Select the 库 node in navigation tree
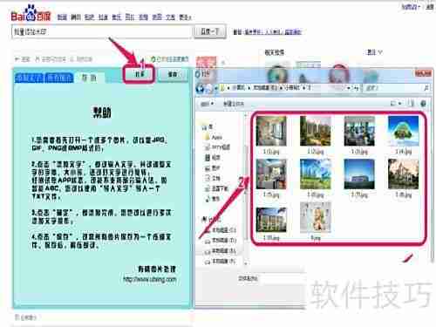 coord(208,126)
